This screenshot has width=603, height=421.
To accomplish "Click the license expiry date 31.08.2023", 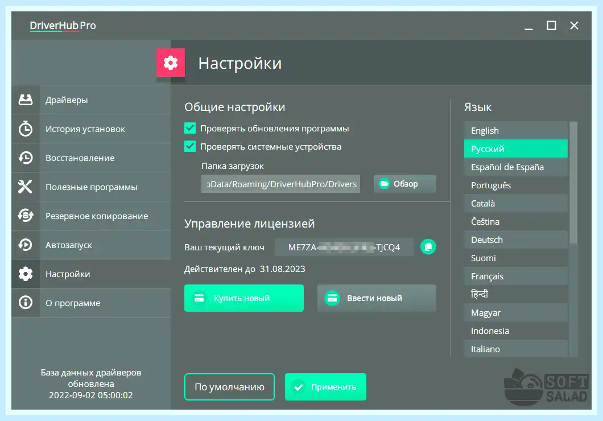I will [282, 269].
